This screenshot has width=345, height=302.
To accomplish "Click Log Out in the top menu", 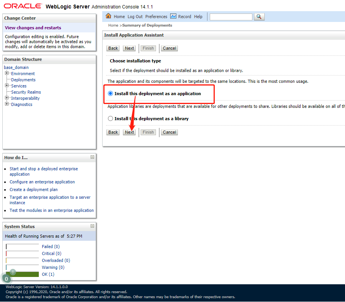I will point(135,17).
